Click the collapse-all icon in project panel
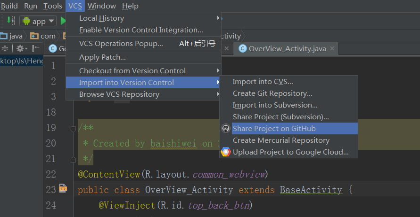420x217 pixels. [5, 48]
